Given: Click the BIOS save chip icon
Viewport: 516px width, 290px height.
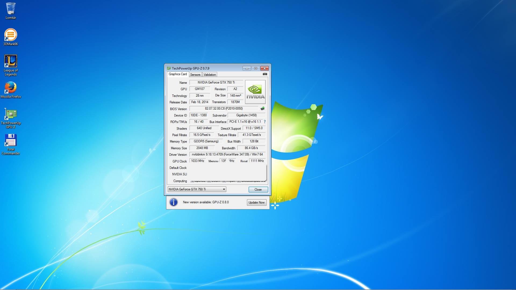Looking at the screenshot, I should pyautogui.click(x=263, y=108).
